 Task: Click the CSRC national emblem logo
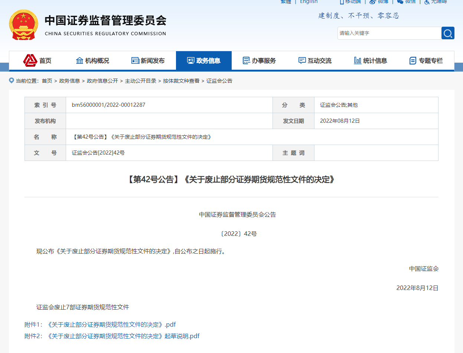click(23, 24)
